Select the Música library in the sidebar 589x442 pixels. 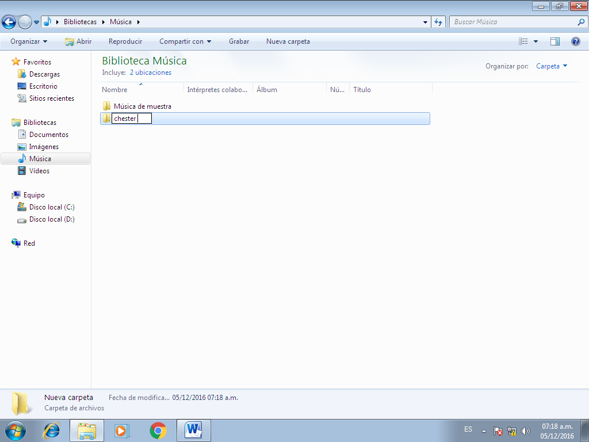click(39, 158)
